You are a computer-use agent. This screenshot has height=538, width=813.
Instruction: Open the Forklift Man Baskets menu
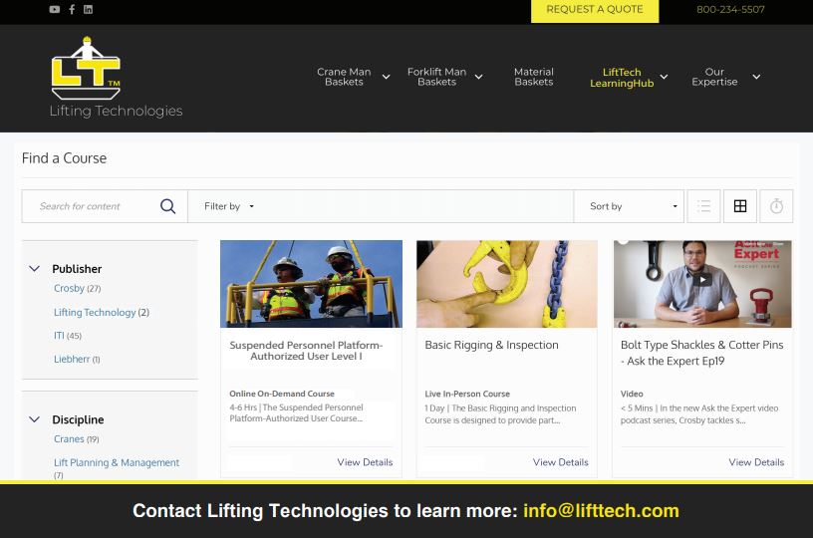pyautogui.click(x=436, y=77)
